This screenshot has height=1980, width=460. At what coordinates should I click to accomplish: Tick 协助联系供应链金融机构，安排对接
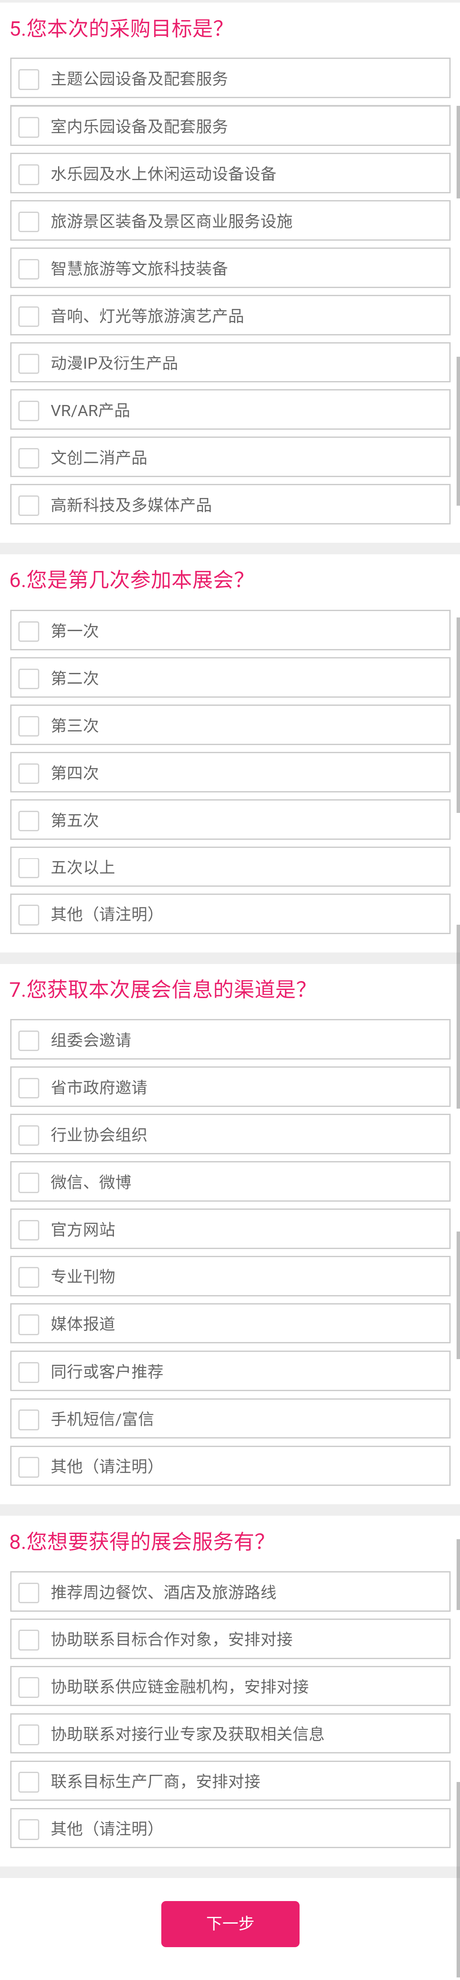coord(230,1686)
